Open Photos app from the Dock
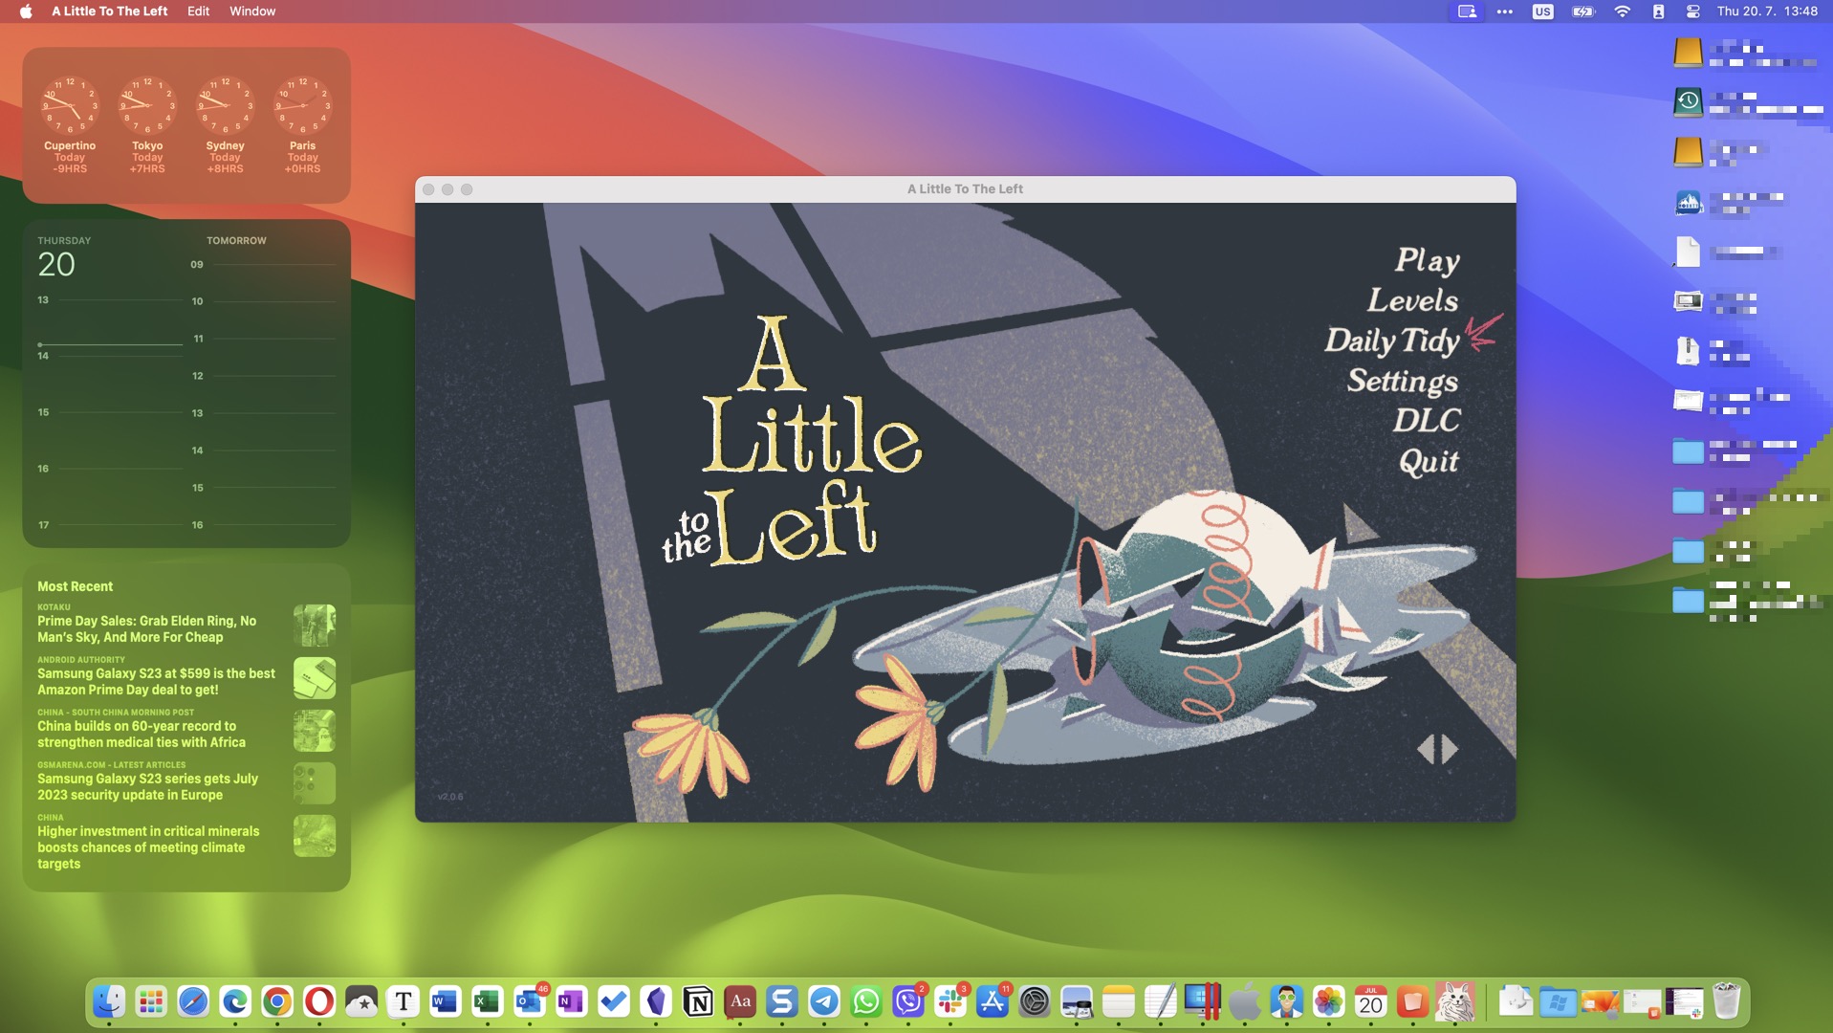The width and height of the screenshot is (1833, 1033). pos(1329,1001)
